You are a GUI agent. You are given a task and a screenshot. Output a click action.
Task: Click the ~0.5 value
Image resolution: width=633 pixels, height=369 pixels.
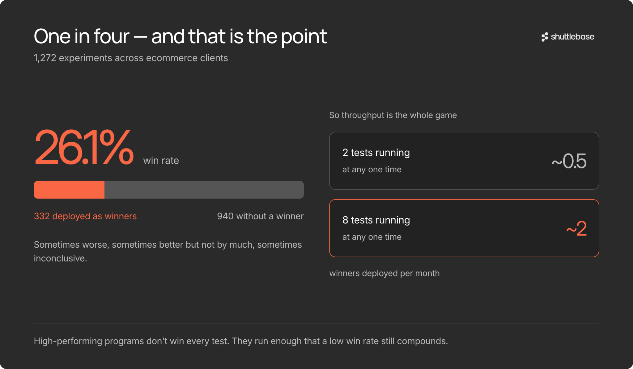coord(569,161)
